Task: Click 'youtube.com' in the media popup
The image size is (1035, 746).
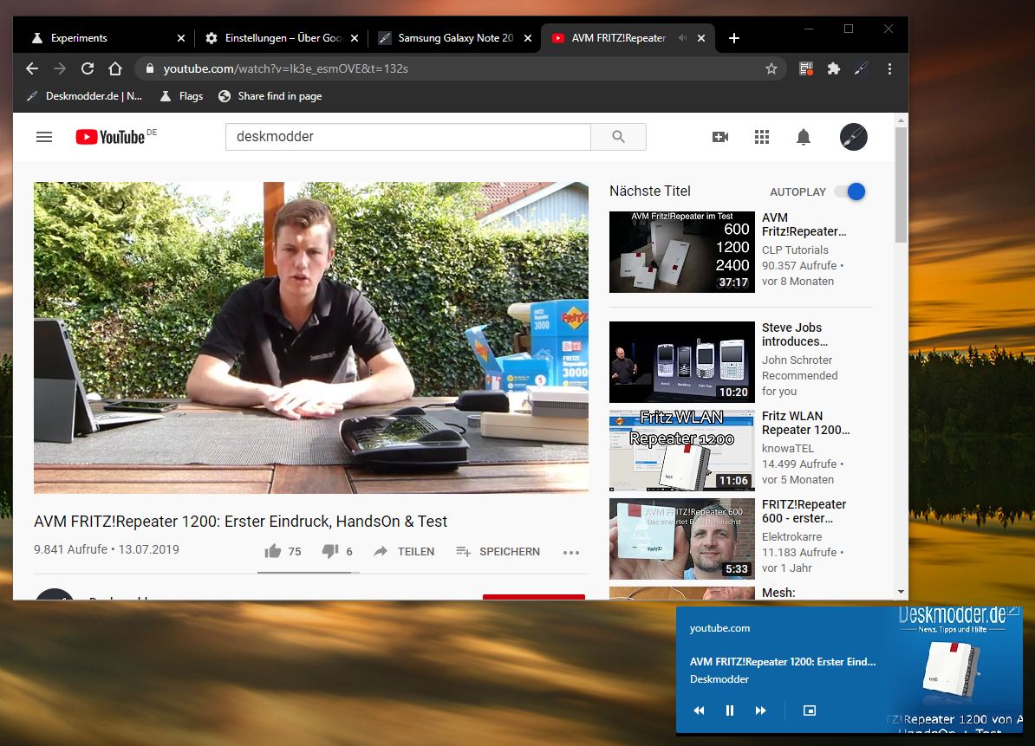Action: (719, 628)
